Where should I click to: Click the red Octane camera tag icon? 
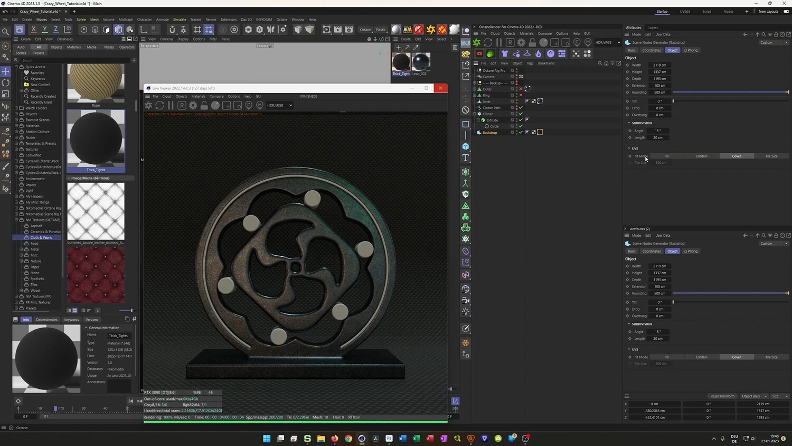point(479,53)
